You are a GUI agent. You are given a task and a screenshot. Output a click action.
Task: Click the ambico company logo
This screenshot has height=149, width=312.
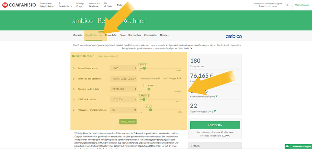click(234, 36)
